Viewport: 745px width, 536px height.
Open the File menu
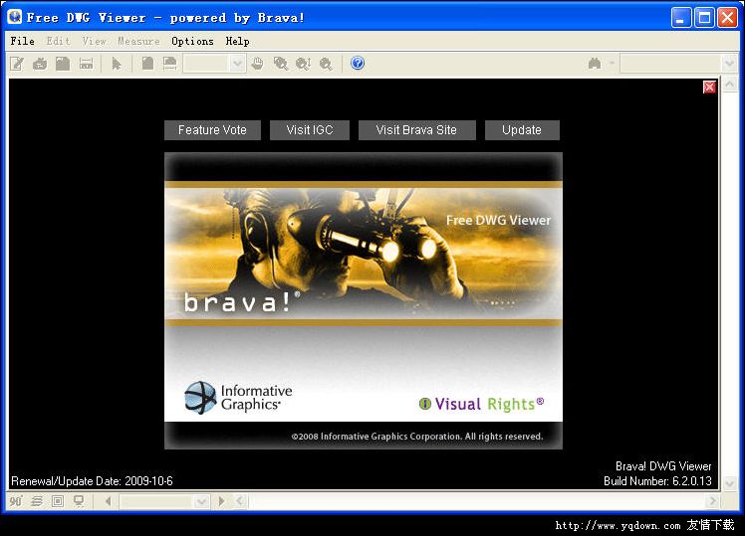pos(22,41)
